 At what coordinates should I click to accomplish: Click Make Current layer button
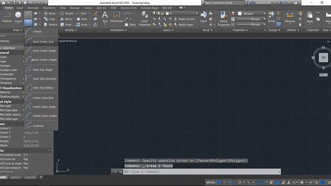pyautogui.click(x=184, y=19)
